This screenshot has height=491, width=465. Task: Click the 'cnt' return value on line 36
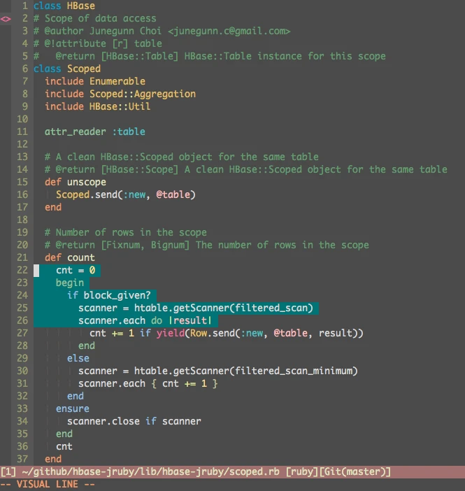pos(64,446)
